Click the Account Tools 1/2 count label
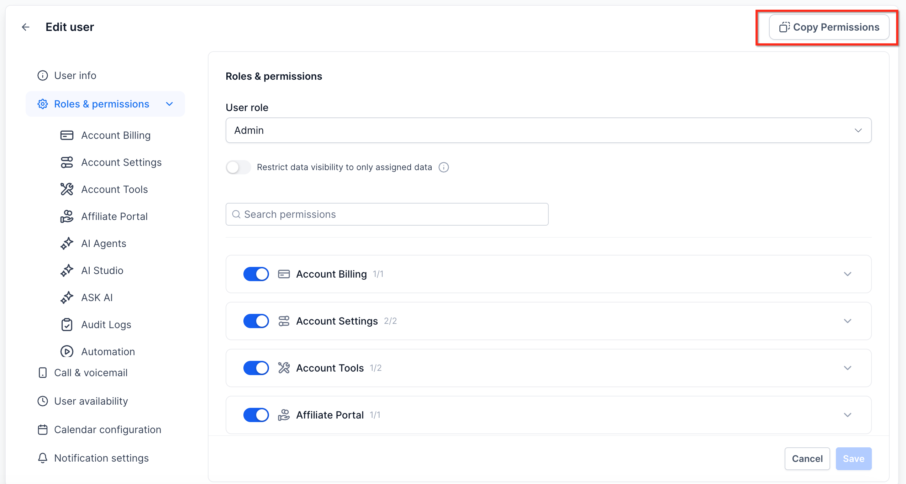This screenshot has height=484, width=906. pos(376,368)
